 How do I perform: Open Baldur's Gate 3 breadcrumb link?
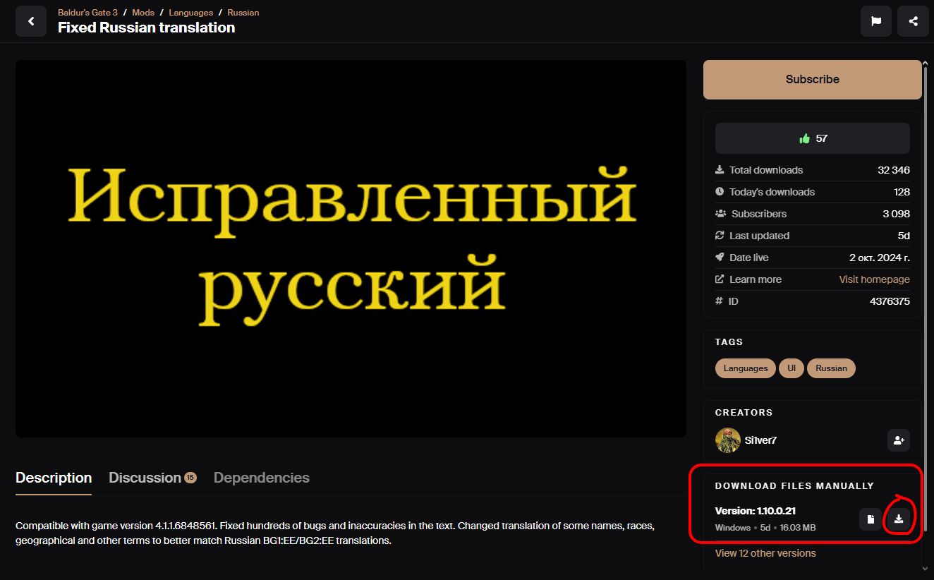[87, 13]
